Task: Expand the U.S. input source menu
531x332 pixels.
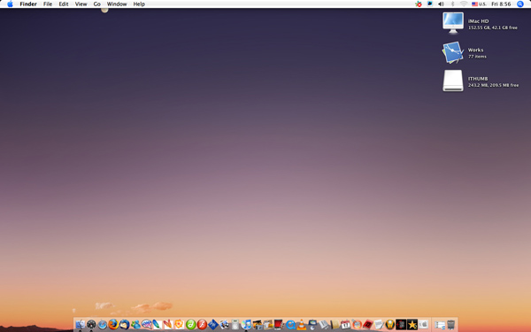Action: coord(479,4)
